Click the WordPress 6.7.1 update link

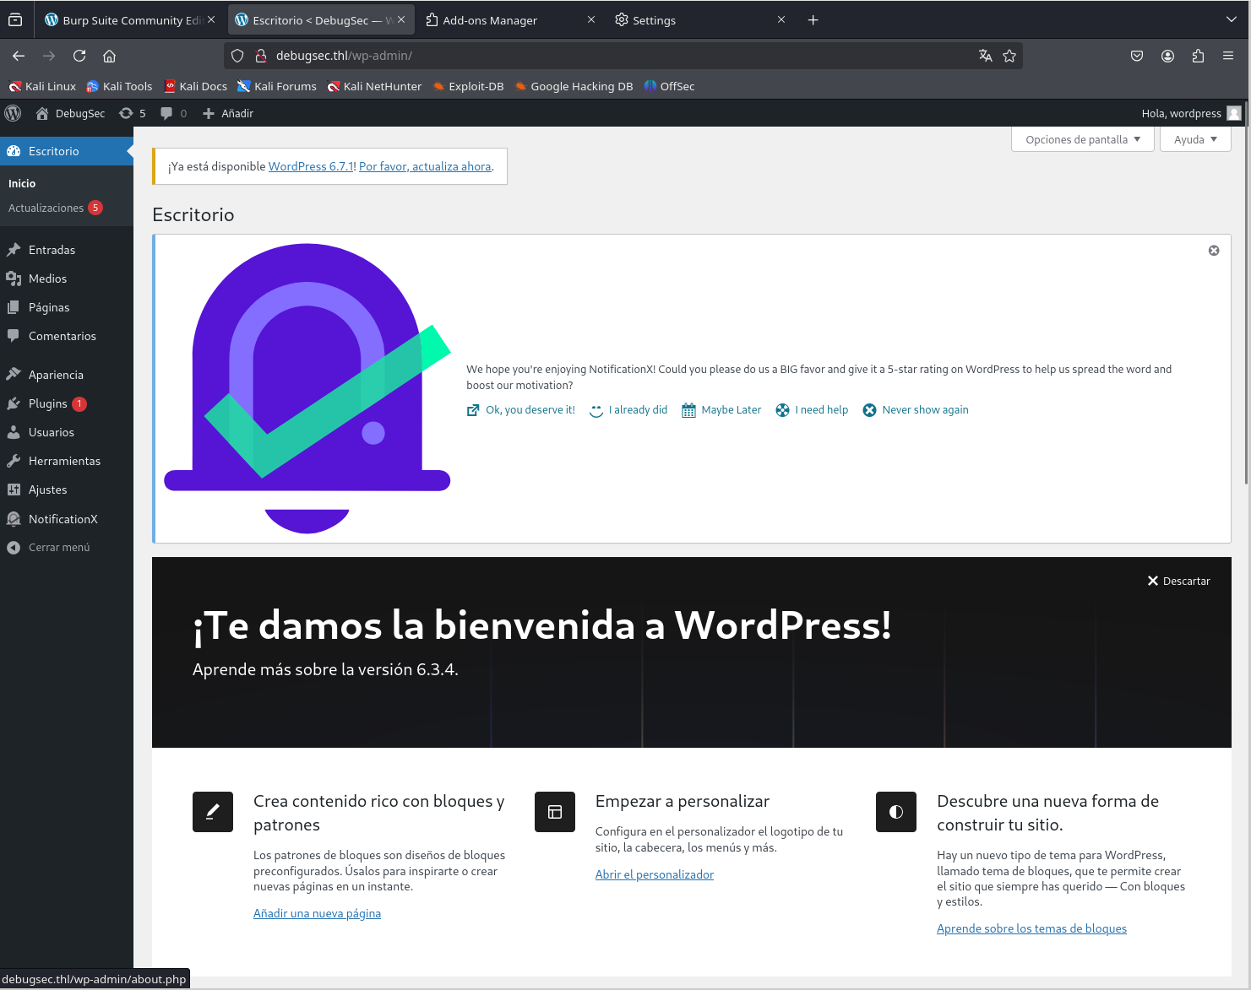tap(310, 166)
